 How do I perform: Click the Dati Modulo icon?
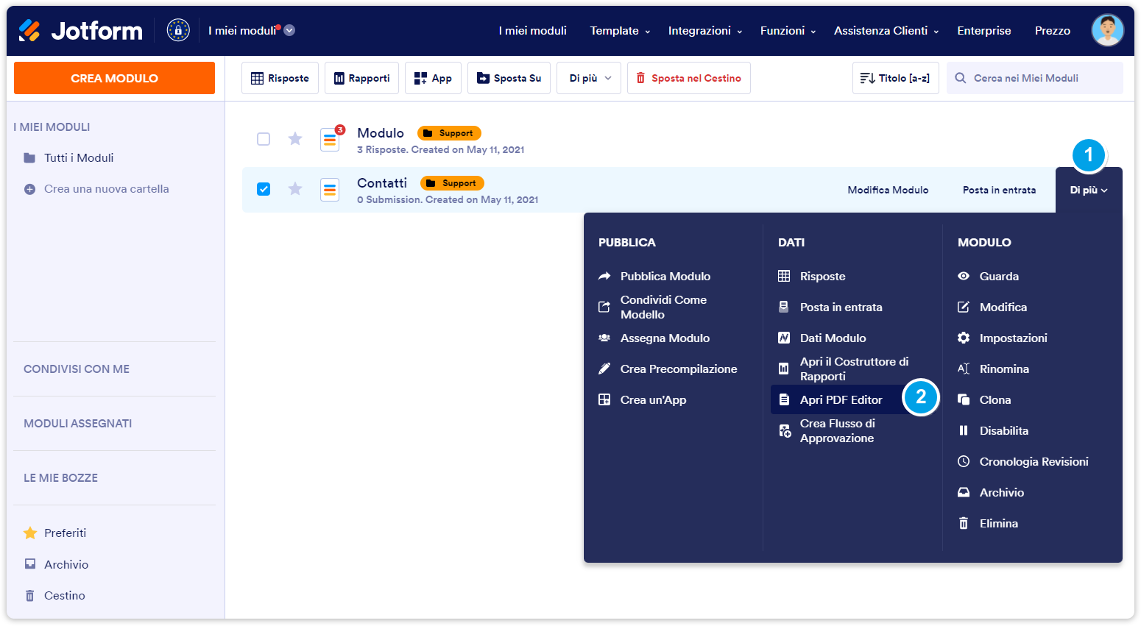click(784, 338)
